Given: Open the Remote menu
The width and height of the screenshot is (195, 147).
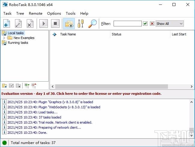Looking at the screenshot, I should pos(35,13).
